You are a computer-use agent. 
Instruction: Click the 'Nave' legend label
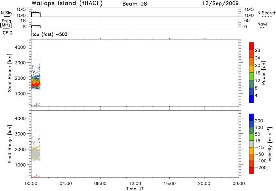(263, 24)
